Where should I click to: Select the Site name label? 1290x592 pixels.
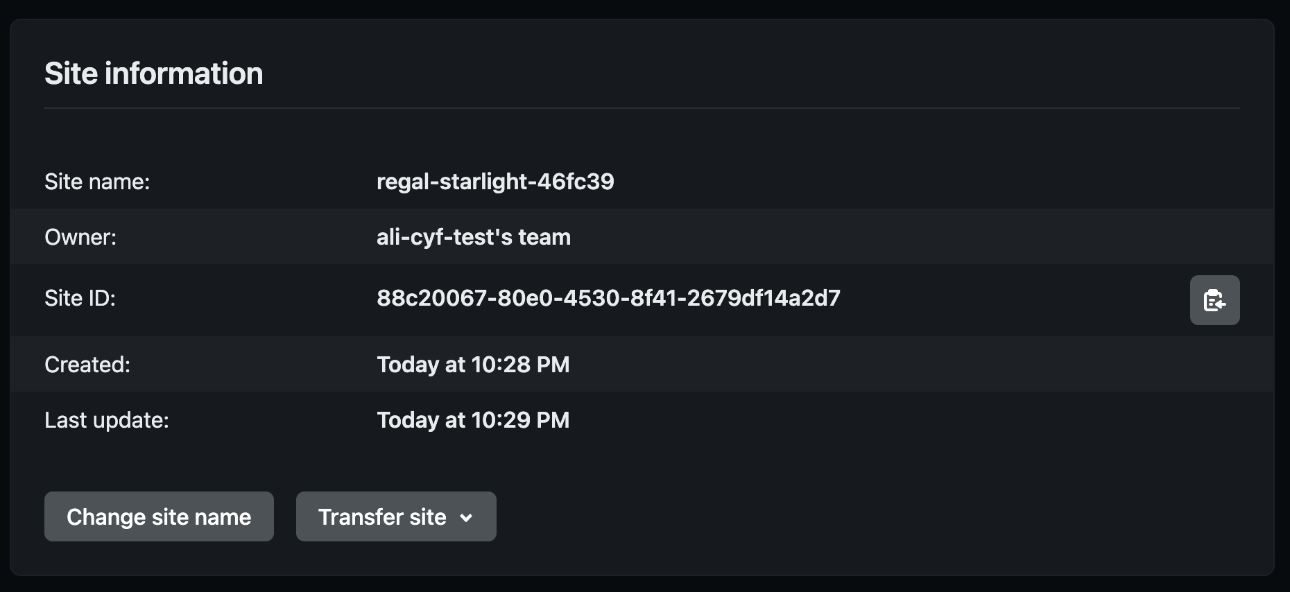[x=96, y=182]
